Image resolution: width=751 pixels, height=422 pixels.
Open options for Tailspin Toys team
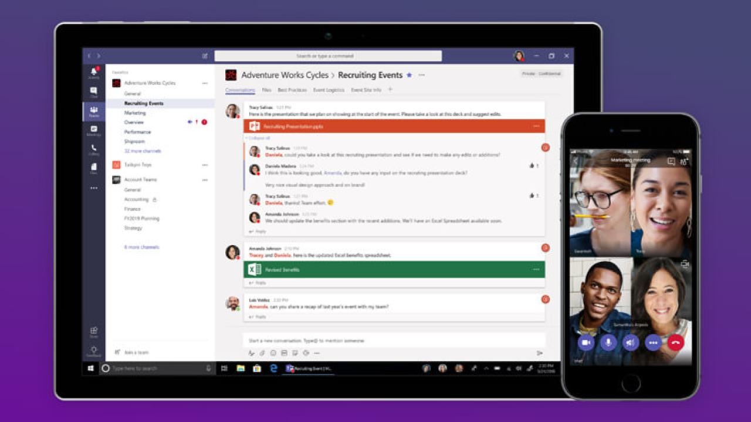tap(205, 165)
